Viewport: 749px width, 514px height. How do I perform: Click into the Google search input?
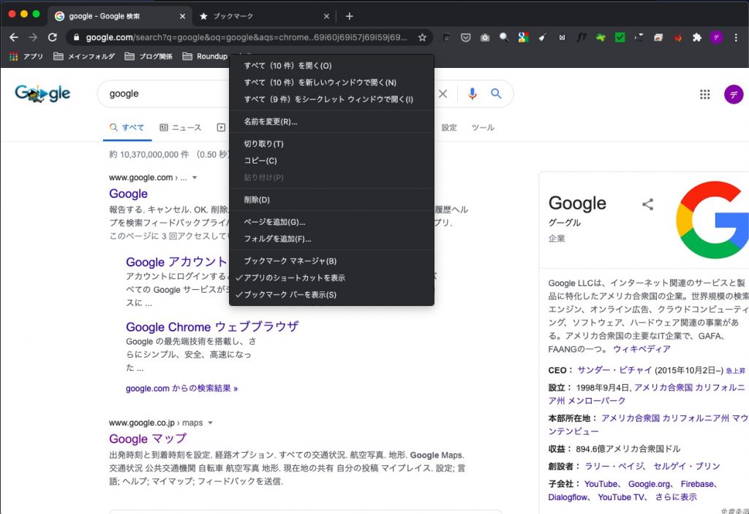click(x=168, y=94)
